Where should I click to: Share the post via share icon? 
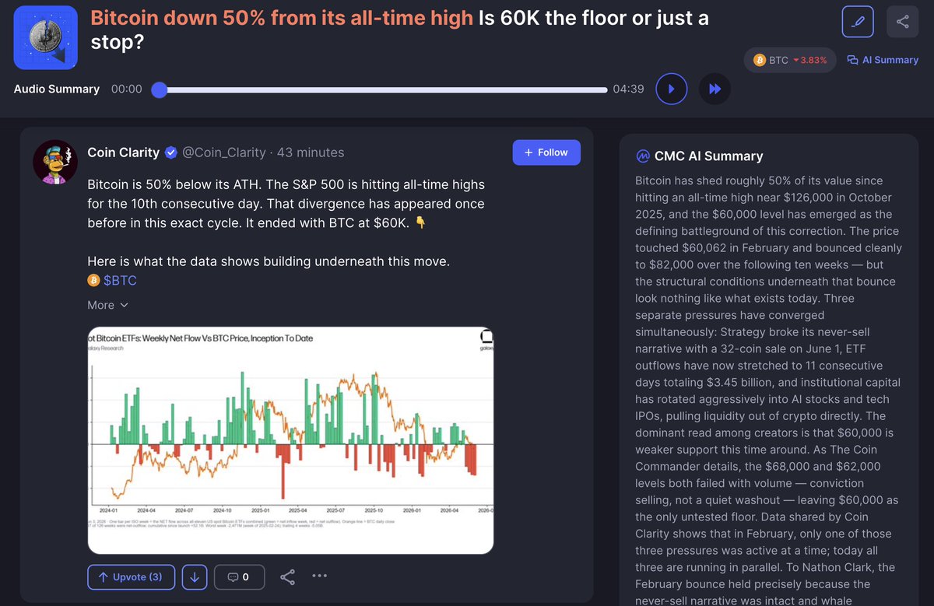click(287, 576)
